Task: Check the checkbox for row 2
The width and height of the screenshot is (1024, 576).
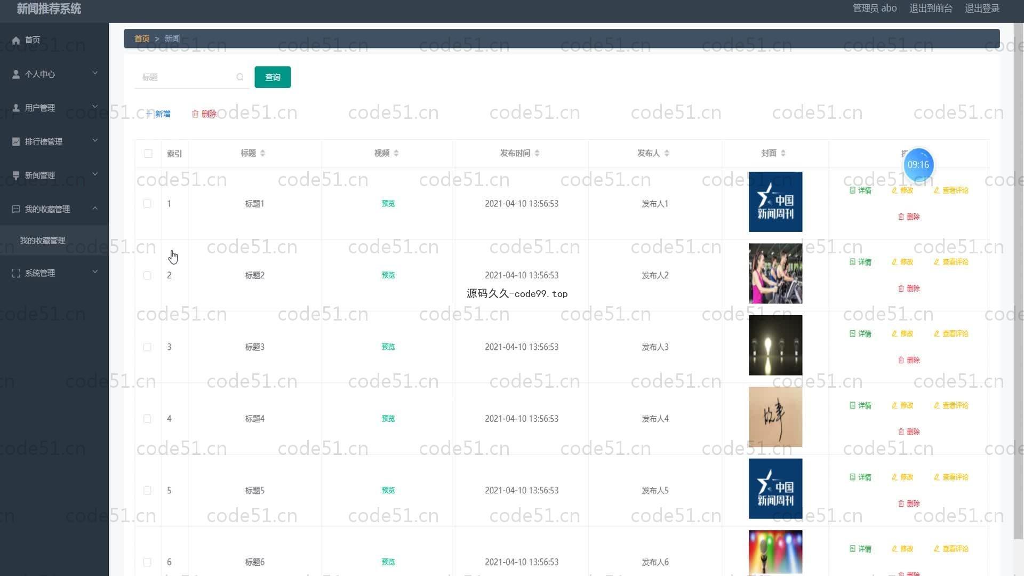Action: tap(147, 275)
